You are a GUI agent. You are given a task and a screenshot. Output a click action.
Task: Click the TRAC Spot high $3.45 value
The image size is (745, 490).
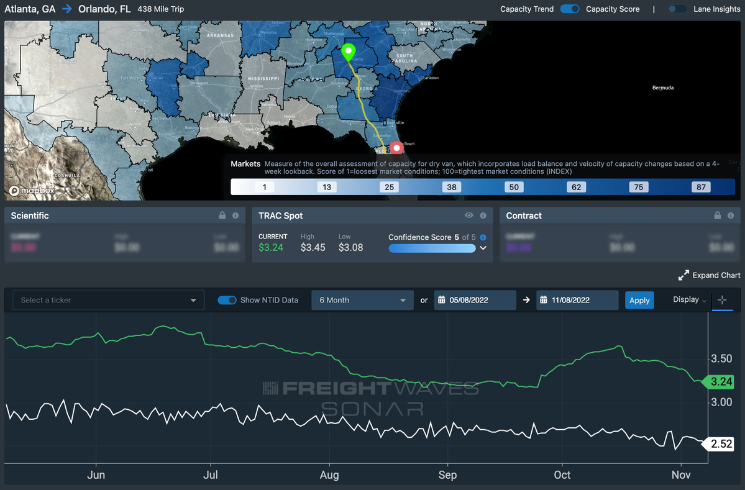coord(313,247)
